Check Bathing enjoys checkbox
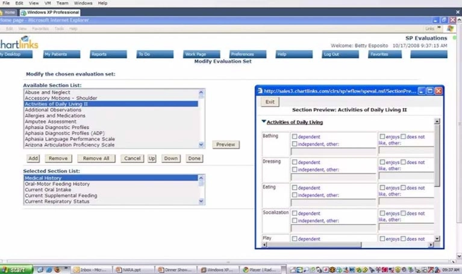462x274 pixels. (382, 136)
